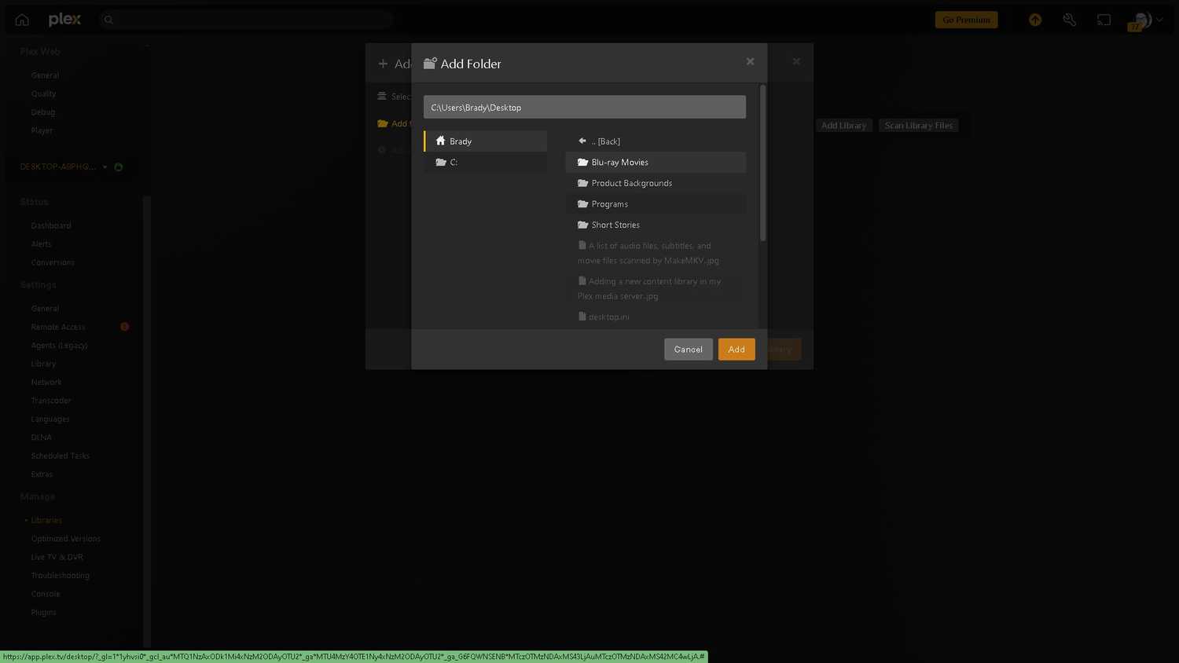This screenshot has height=663, width=1179.
Task: Open the update arrow icon in header
Action: (x=1035, y=20)
